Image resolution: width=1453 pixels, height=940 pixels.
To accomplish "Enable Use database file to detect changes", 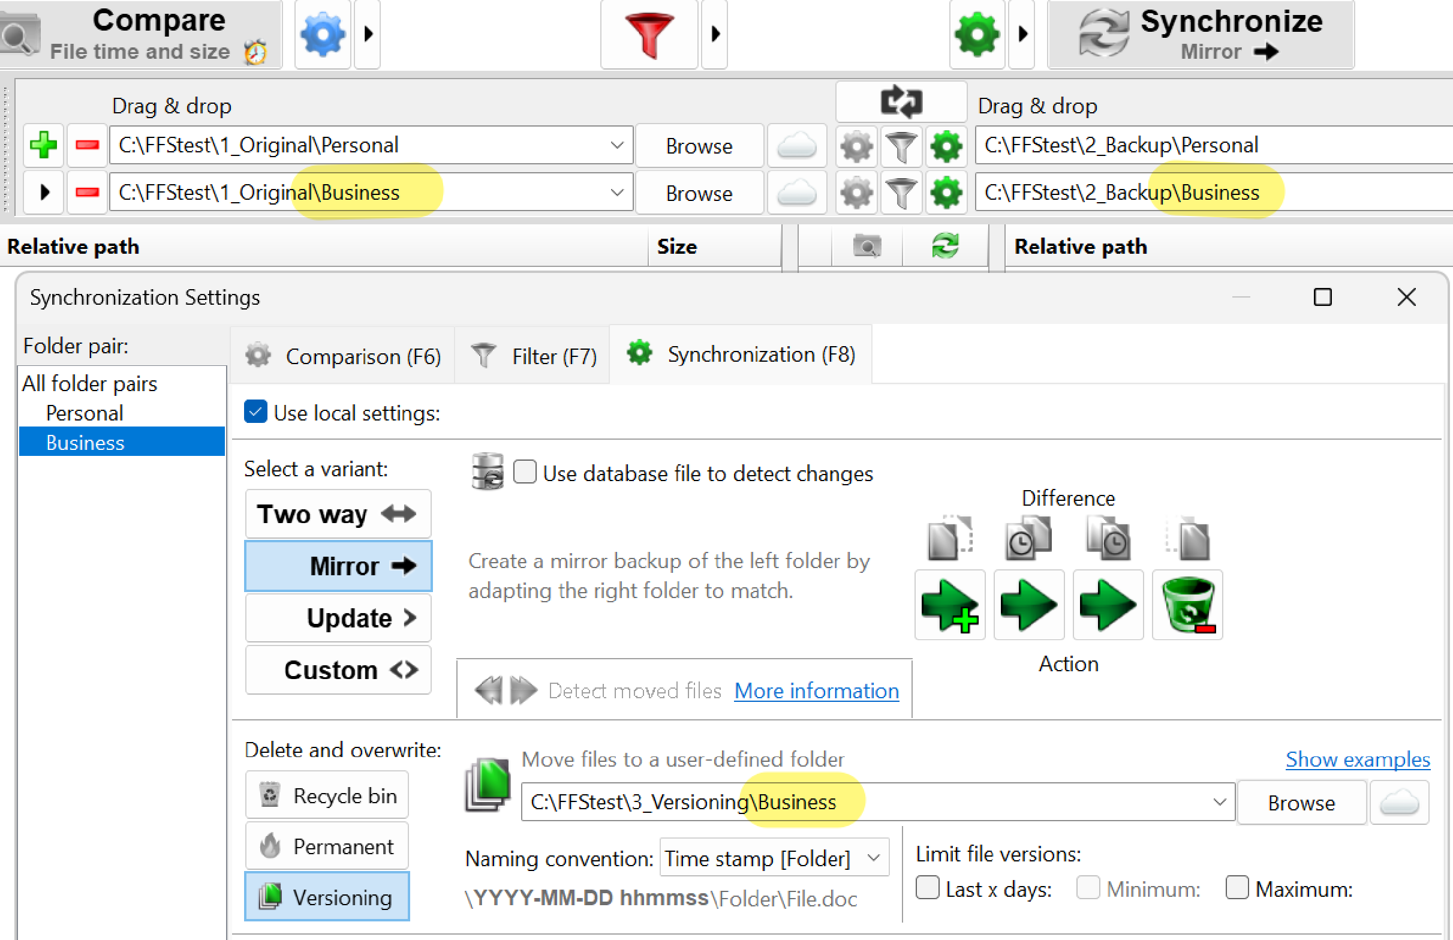I will pyautogui.click(x=525, y=473).
